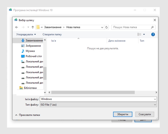The image size is (168, 134).
Task: Click the folder icon in the address bar
Action: tap(38, 27)
